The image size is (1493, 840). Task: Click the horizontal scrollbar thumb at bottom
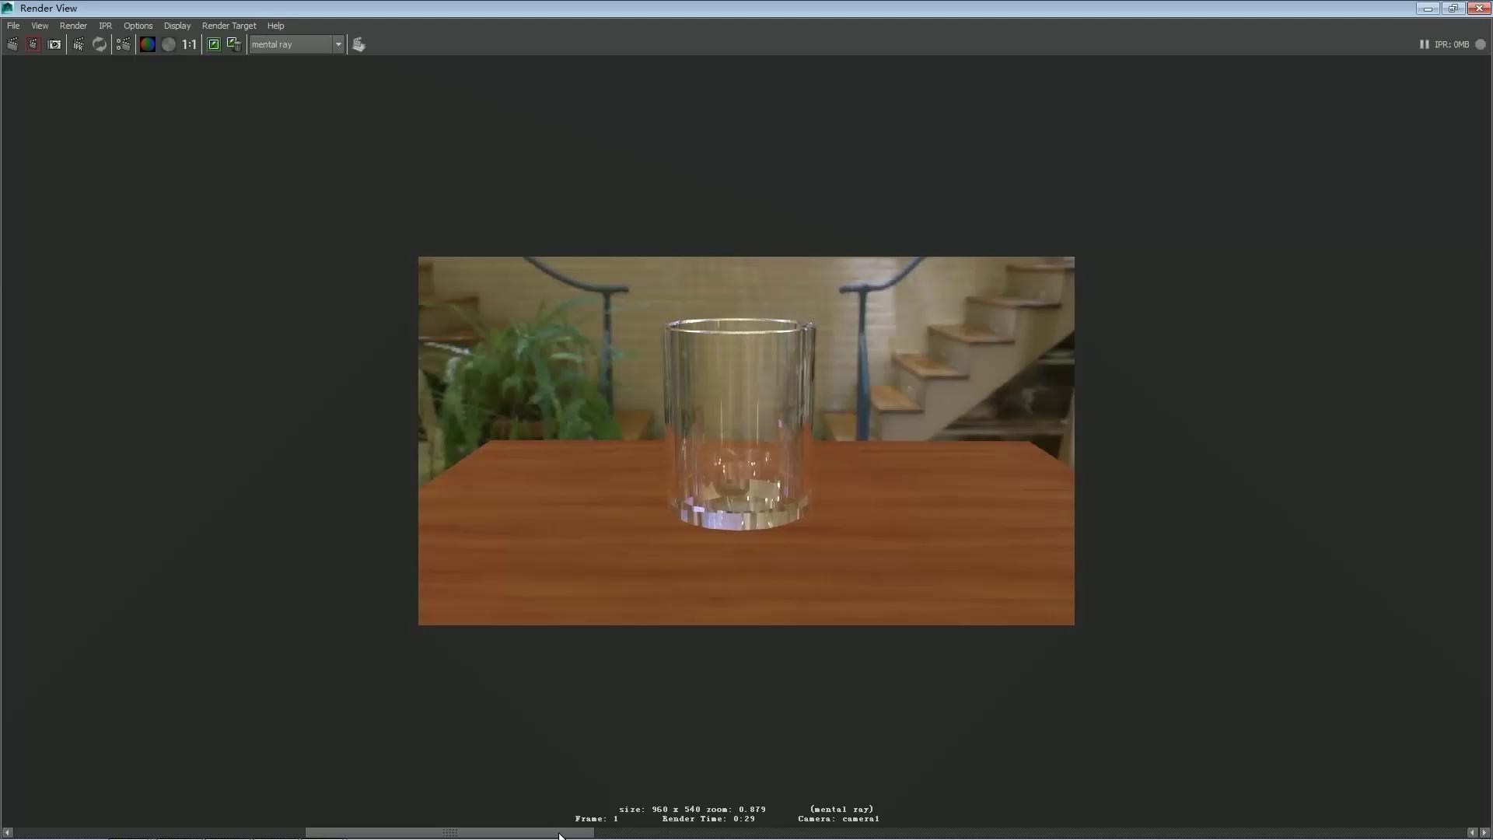click(x=449, y=832)
